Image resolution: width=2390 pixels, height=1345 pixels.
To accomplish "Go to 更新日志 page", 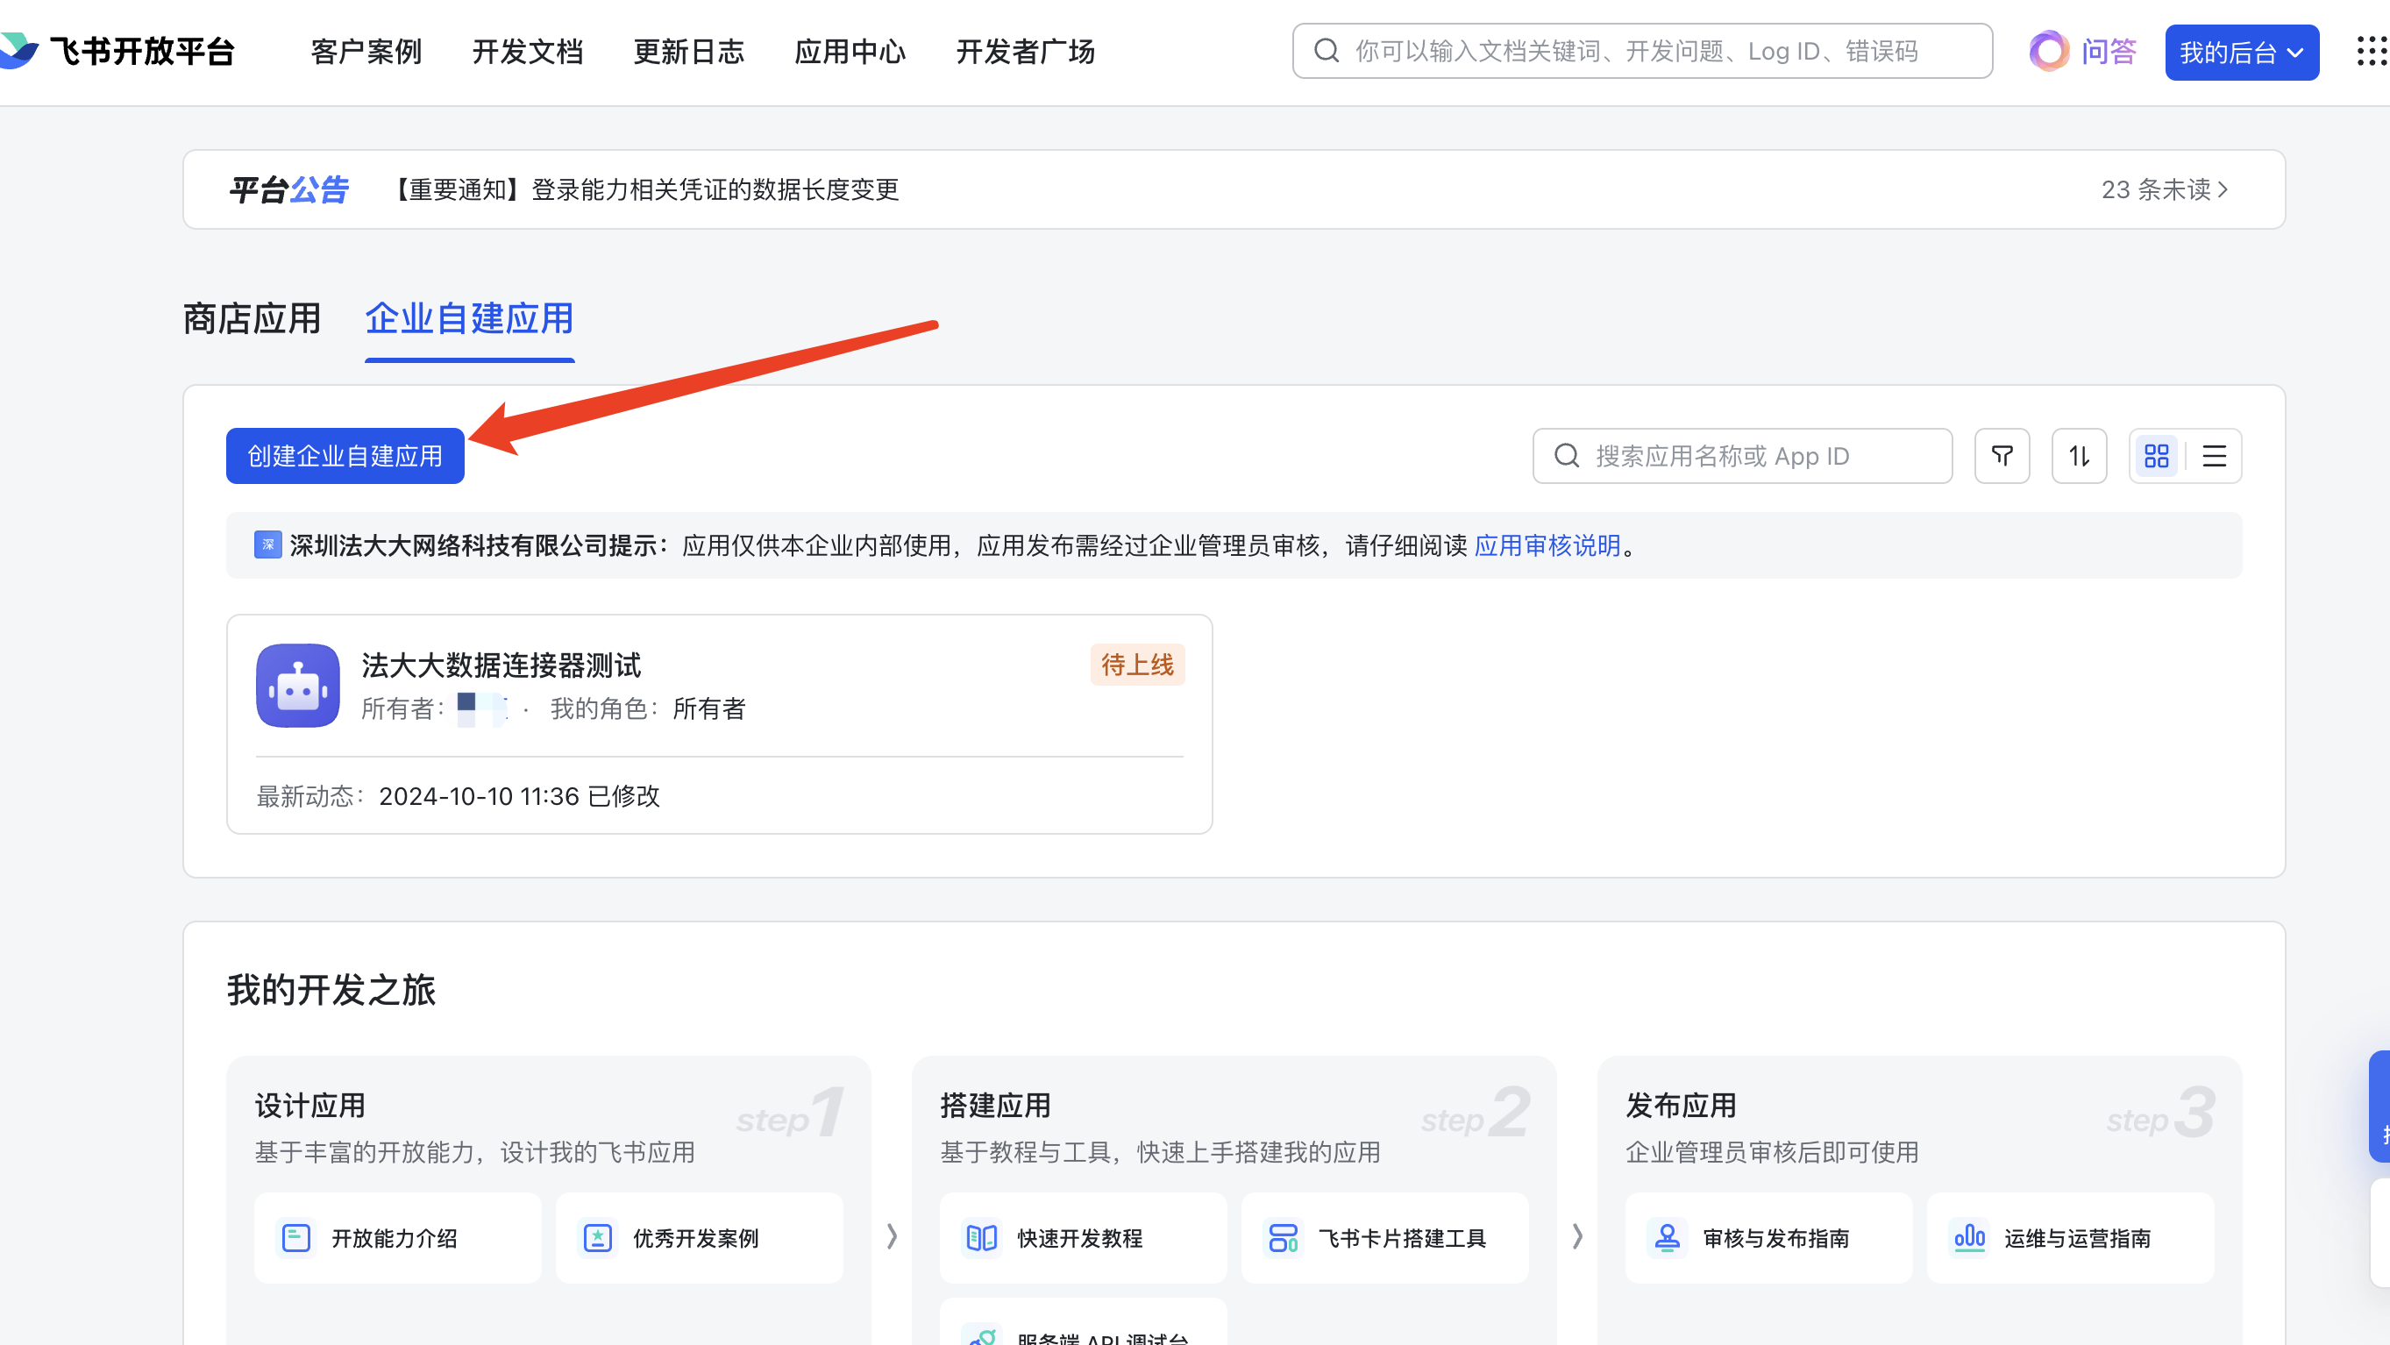I will [x=689, y=52].
